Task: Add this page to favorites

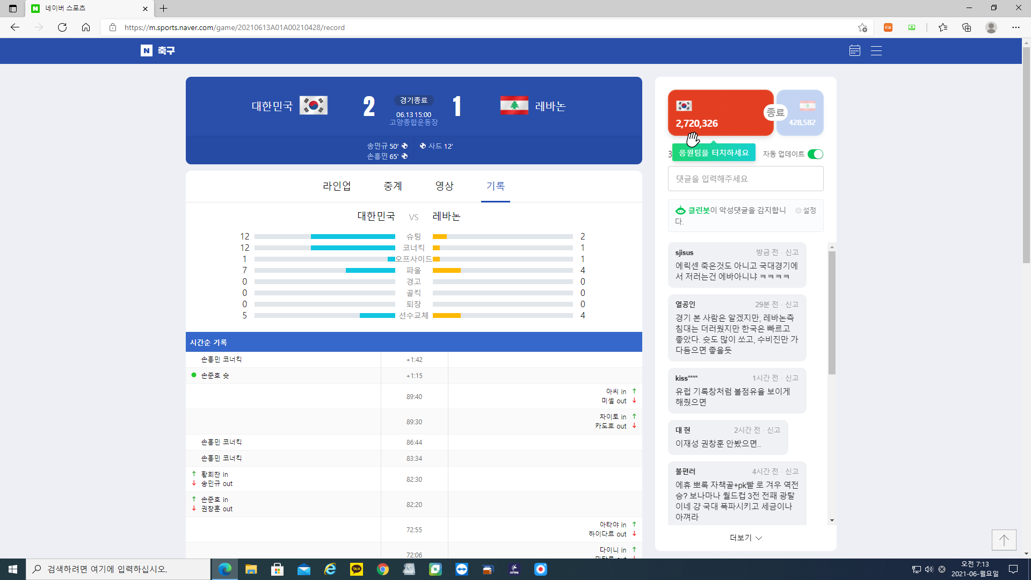Action: [x=862, y=27]
